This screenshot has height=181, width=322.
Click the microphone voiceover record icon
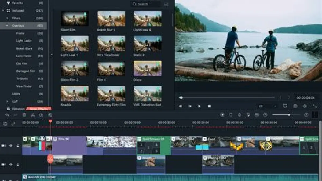(239, 115)
